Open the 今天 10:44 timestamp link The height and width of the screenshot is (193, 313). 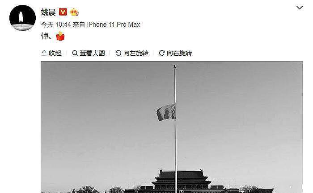[x=56, y=25]
